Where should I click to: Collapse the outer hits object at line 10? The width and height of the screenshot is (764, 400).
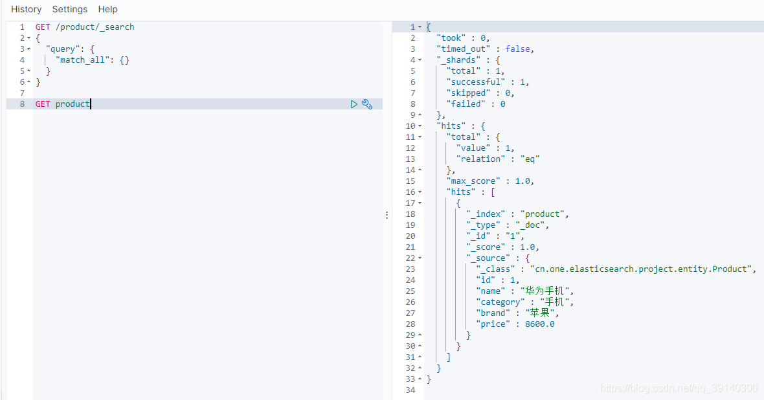420,126
